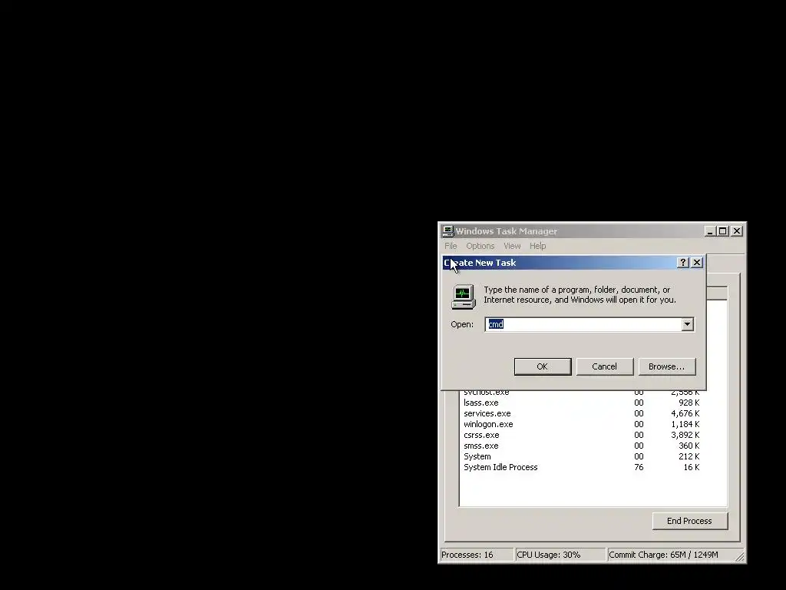This screenshot has height=590, width=786.
Task: Click the Processes: 16 status bar entry
Action: pyautogui.click(x=476, y=555)
